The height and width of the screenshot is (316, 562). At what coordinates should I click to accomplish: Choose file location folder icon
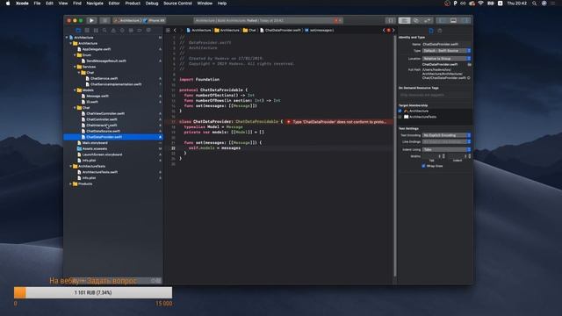click(x=469, y=64)
